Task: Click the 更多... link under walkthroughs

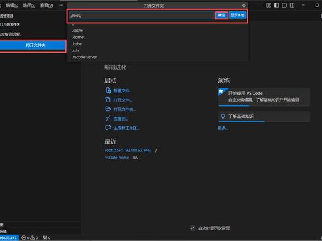Action: [223, 128]
